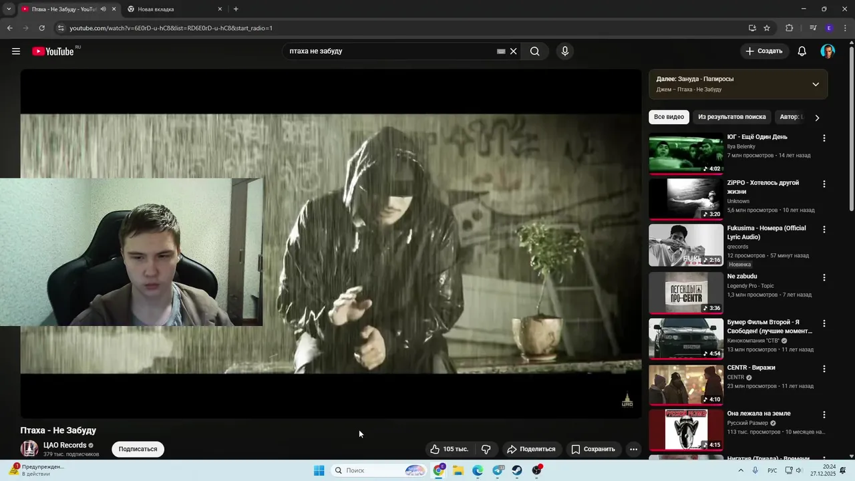Open options for CENTR - Виражи video
The height and width of the screenshot is (481, 855).
824,369
